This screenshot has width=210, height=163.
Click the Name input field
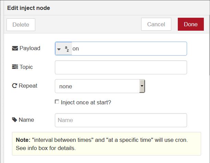coord(121,120)
